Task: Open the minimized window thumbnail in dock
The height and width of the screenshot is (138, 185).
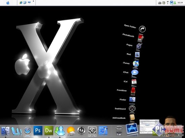Action: tap(149, 127)
